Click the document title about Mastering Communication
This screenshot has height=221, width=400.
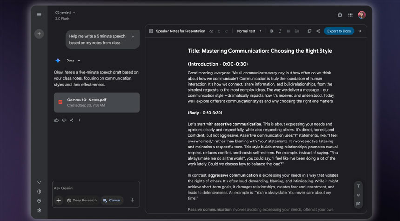coord(260,51)
